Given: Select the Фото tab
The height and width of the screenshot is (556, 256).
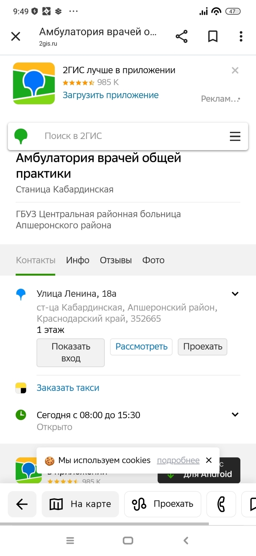Looking at the screenshot, I should click(153, 260).
